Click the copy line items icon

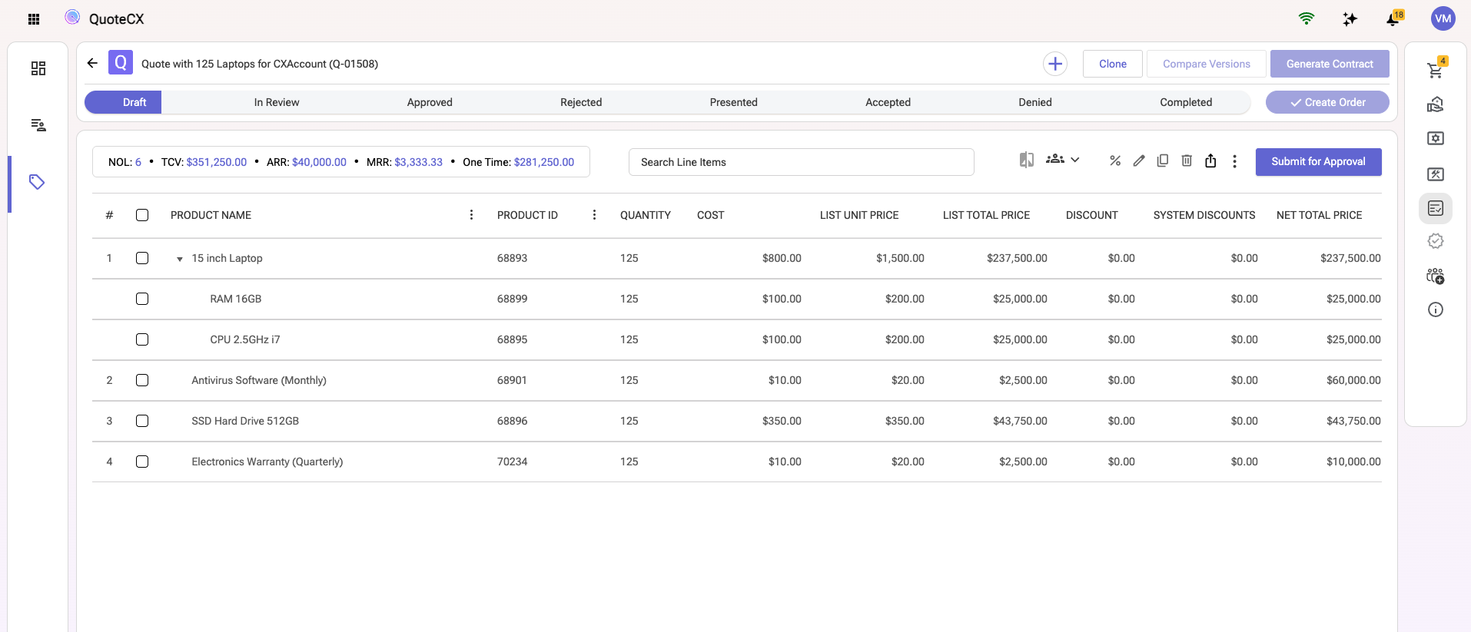pos(1162,160)
